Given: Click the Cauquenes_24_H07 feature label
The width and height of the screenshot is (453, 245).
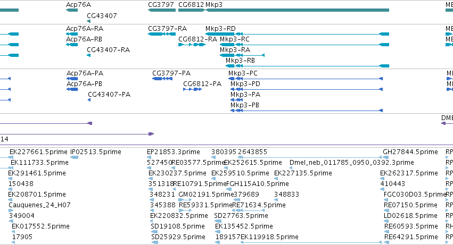Looking at the screenshot, I should coord(39,205).
